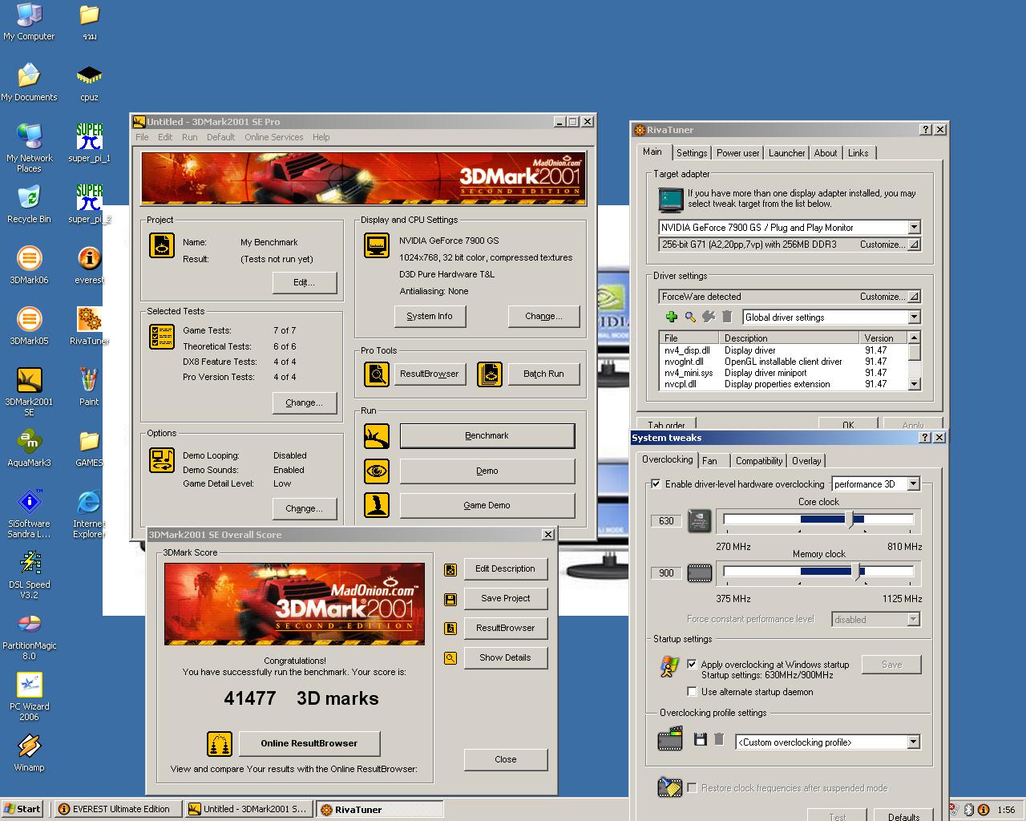Click the Defaults button in System tweaks
The height and width of the screenshot is (821, 1026).
pyautogui.click(x=903, y=815)
